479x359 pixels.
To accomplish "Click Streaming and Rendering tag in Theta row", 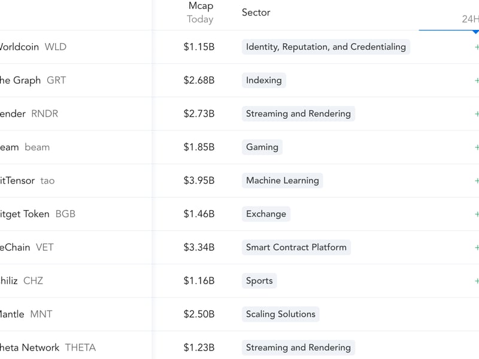I will 298,348.
